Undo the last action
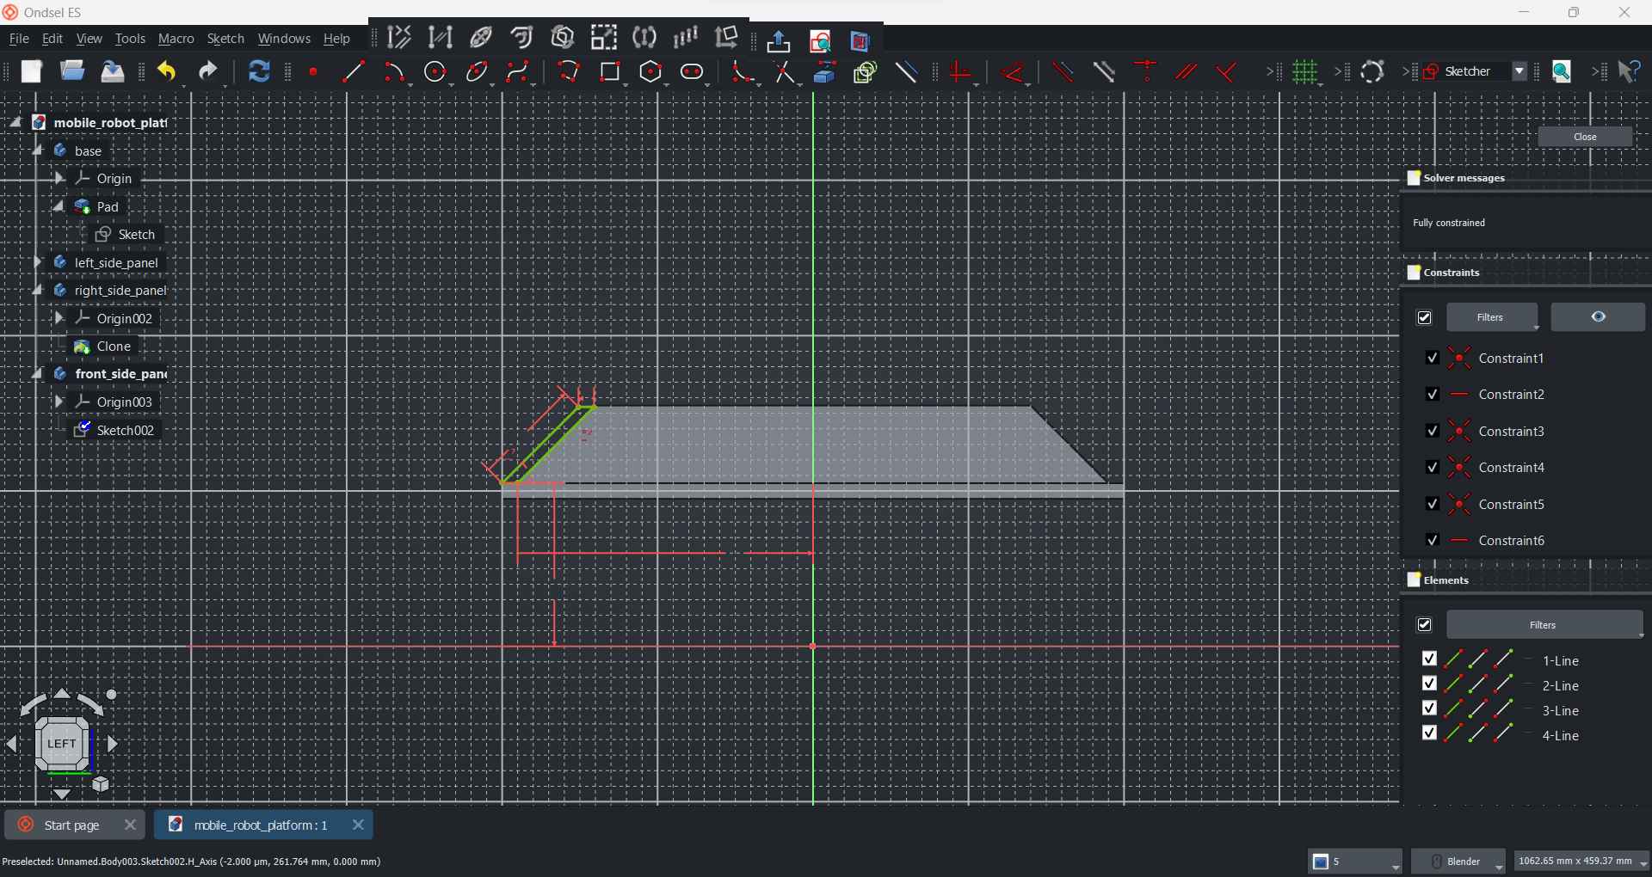The height and width of the screenshot is (877, 1652). 167,72
